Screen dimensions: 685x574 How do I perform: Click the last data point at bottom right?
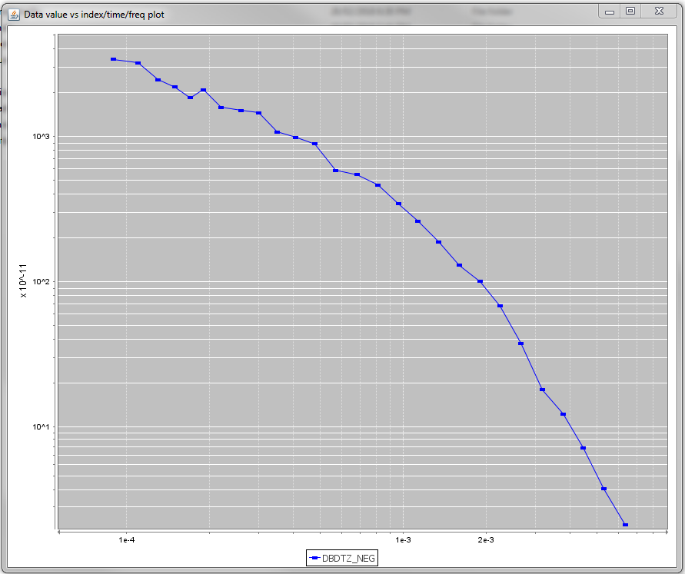click(625, 525)
